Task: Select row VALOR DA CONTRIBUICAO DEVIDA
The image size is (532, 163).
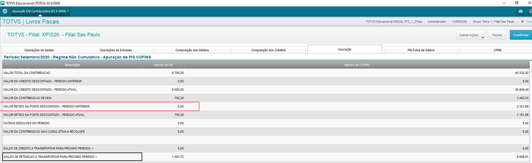Action: point(266,98)
